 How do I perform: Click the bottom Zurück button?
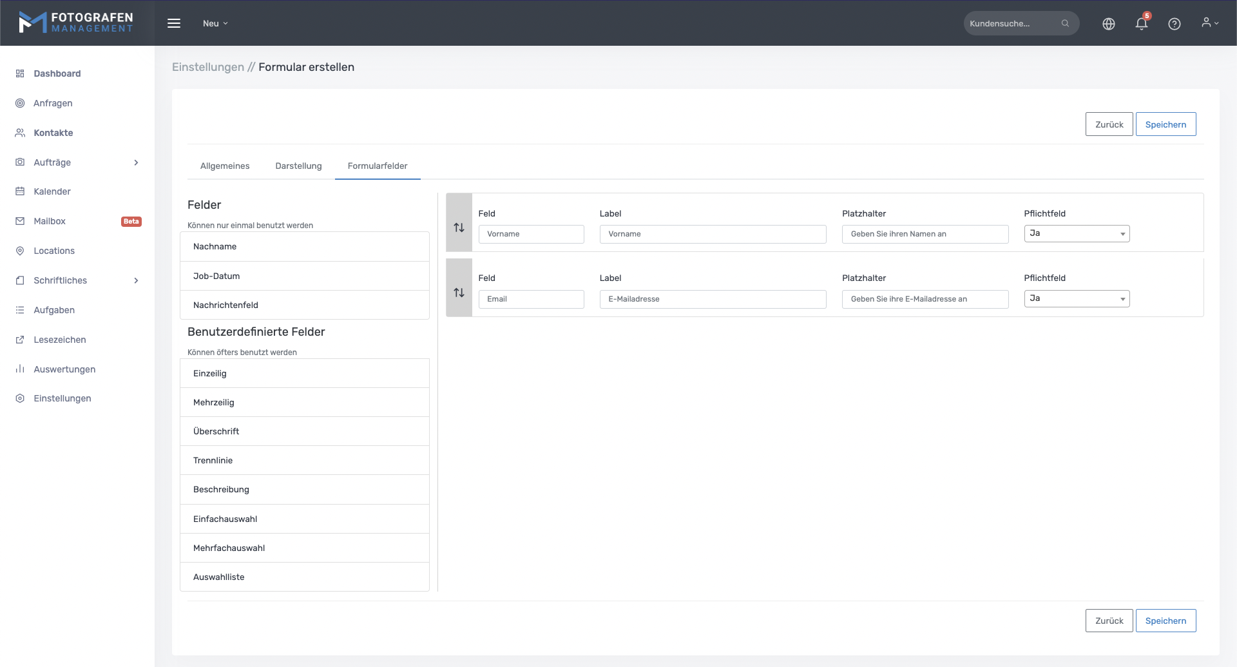point(1108,621)
